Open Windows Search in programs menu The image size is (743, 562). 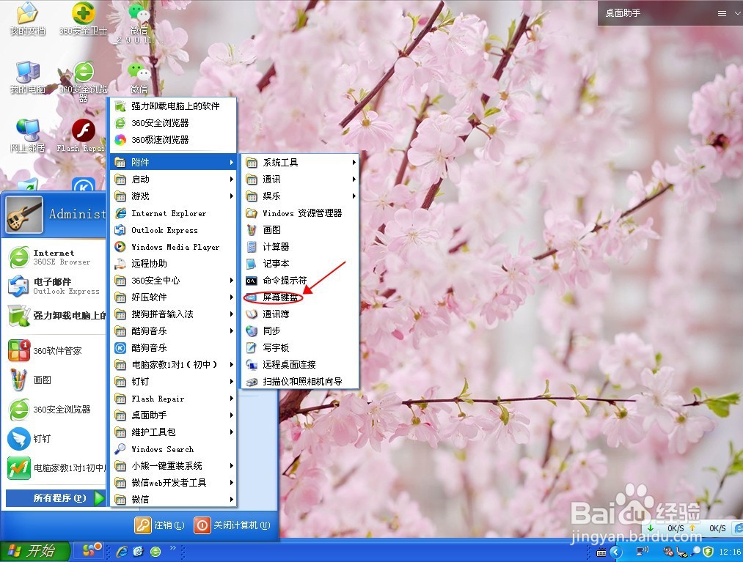click(x=173, y=449)
